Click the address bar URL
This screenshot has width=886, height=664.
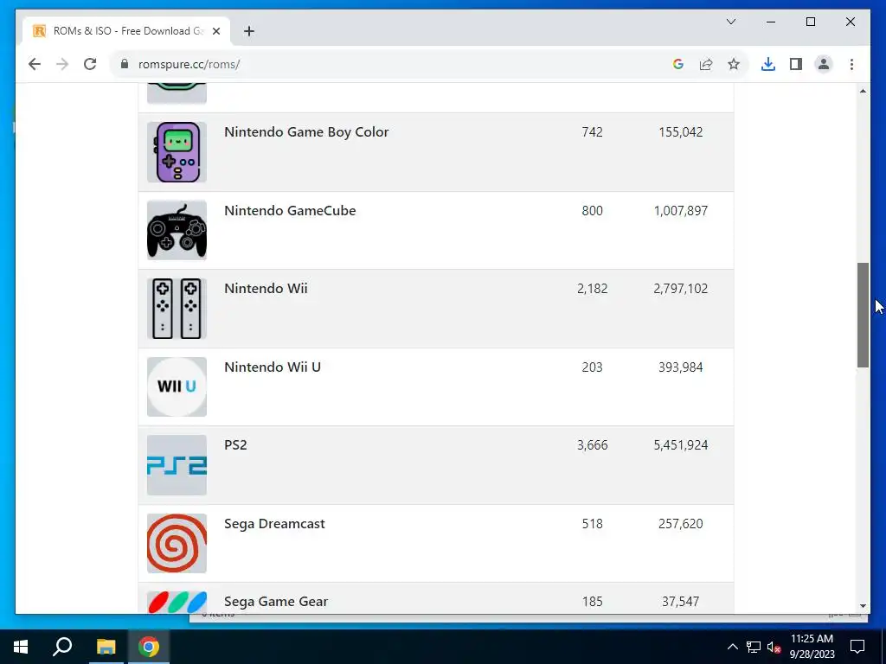[189, 64]
